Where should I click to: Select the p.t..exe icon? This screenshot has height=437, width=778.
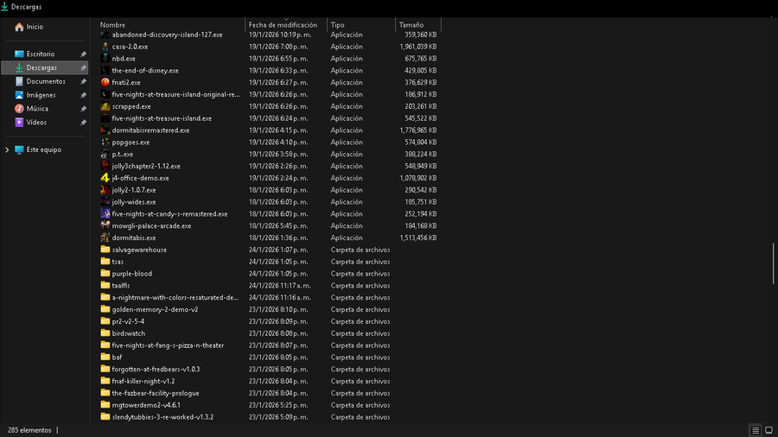pos(105,154)
